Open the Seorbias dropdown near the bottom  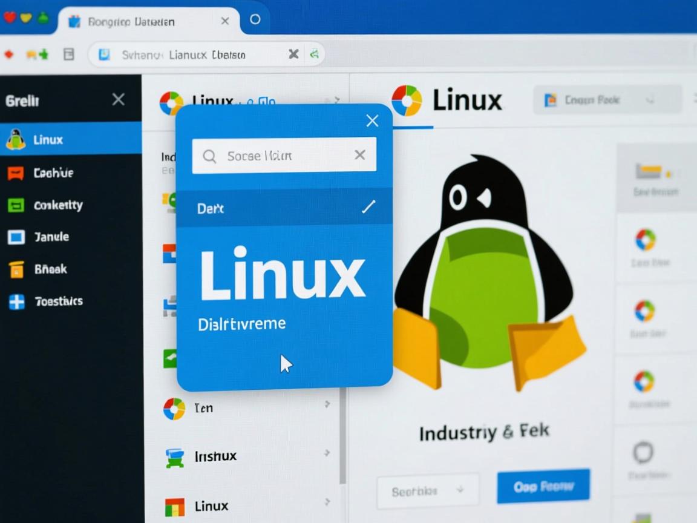(x=427, y=490)
